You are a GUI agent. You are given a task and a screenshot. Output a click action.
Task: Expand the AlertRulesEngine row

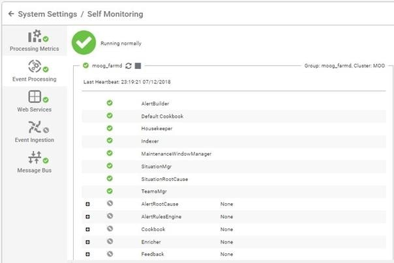(x=87, y=217)
